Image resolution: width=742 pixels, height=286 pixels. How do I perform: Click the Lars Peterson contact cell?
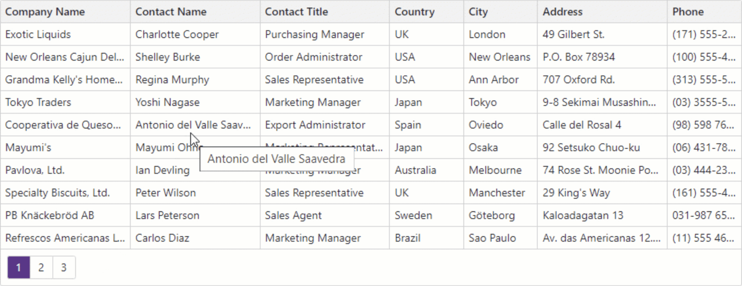167,215
